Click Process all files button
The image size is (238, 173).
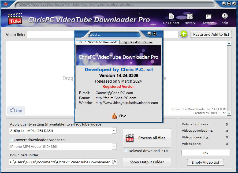pyautogui.click(x=147, y=138)
